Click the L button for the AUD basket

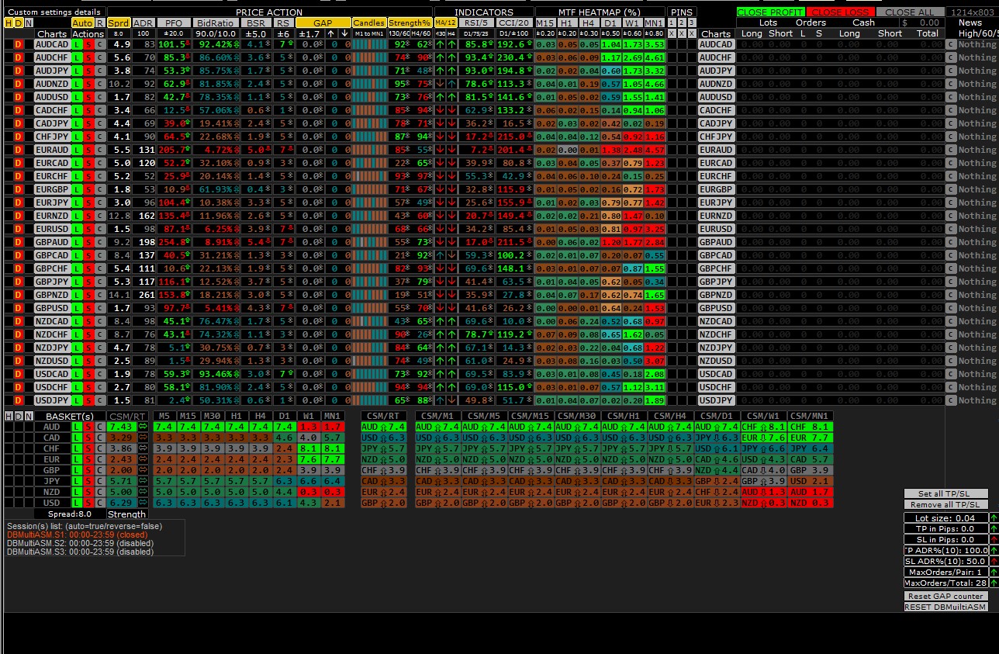[77, 427]
